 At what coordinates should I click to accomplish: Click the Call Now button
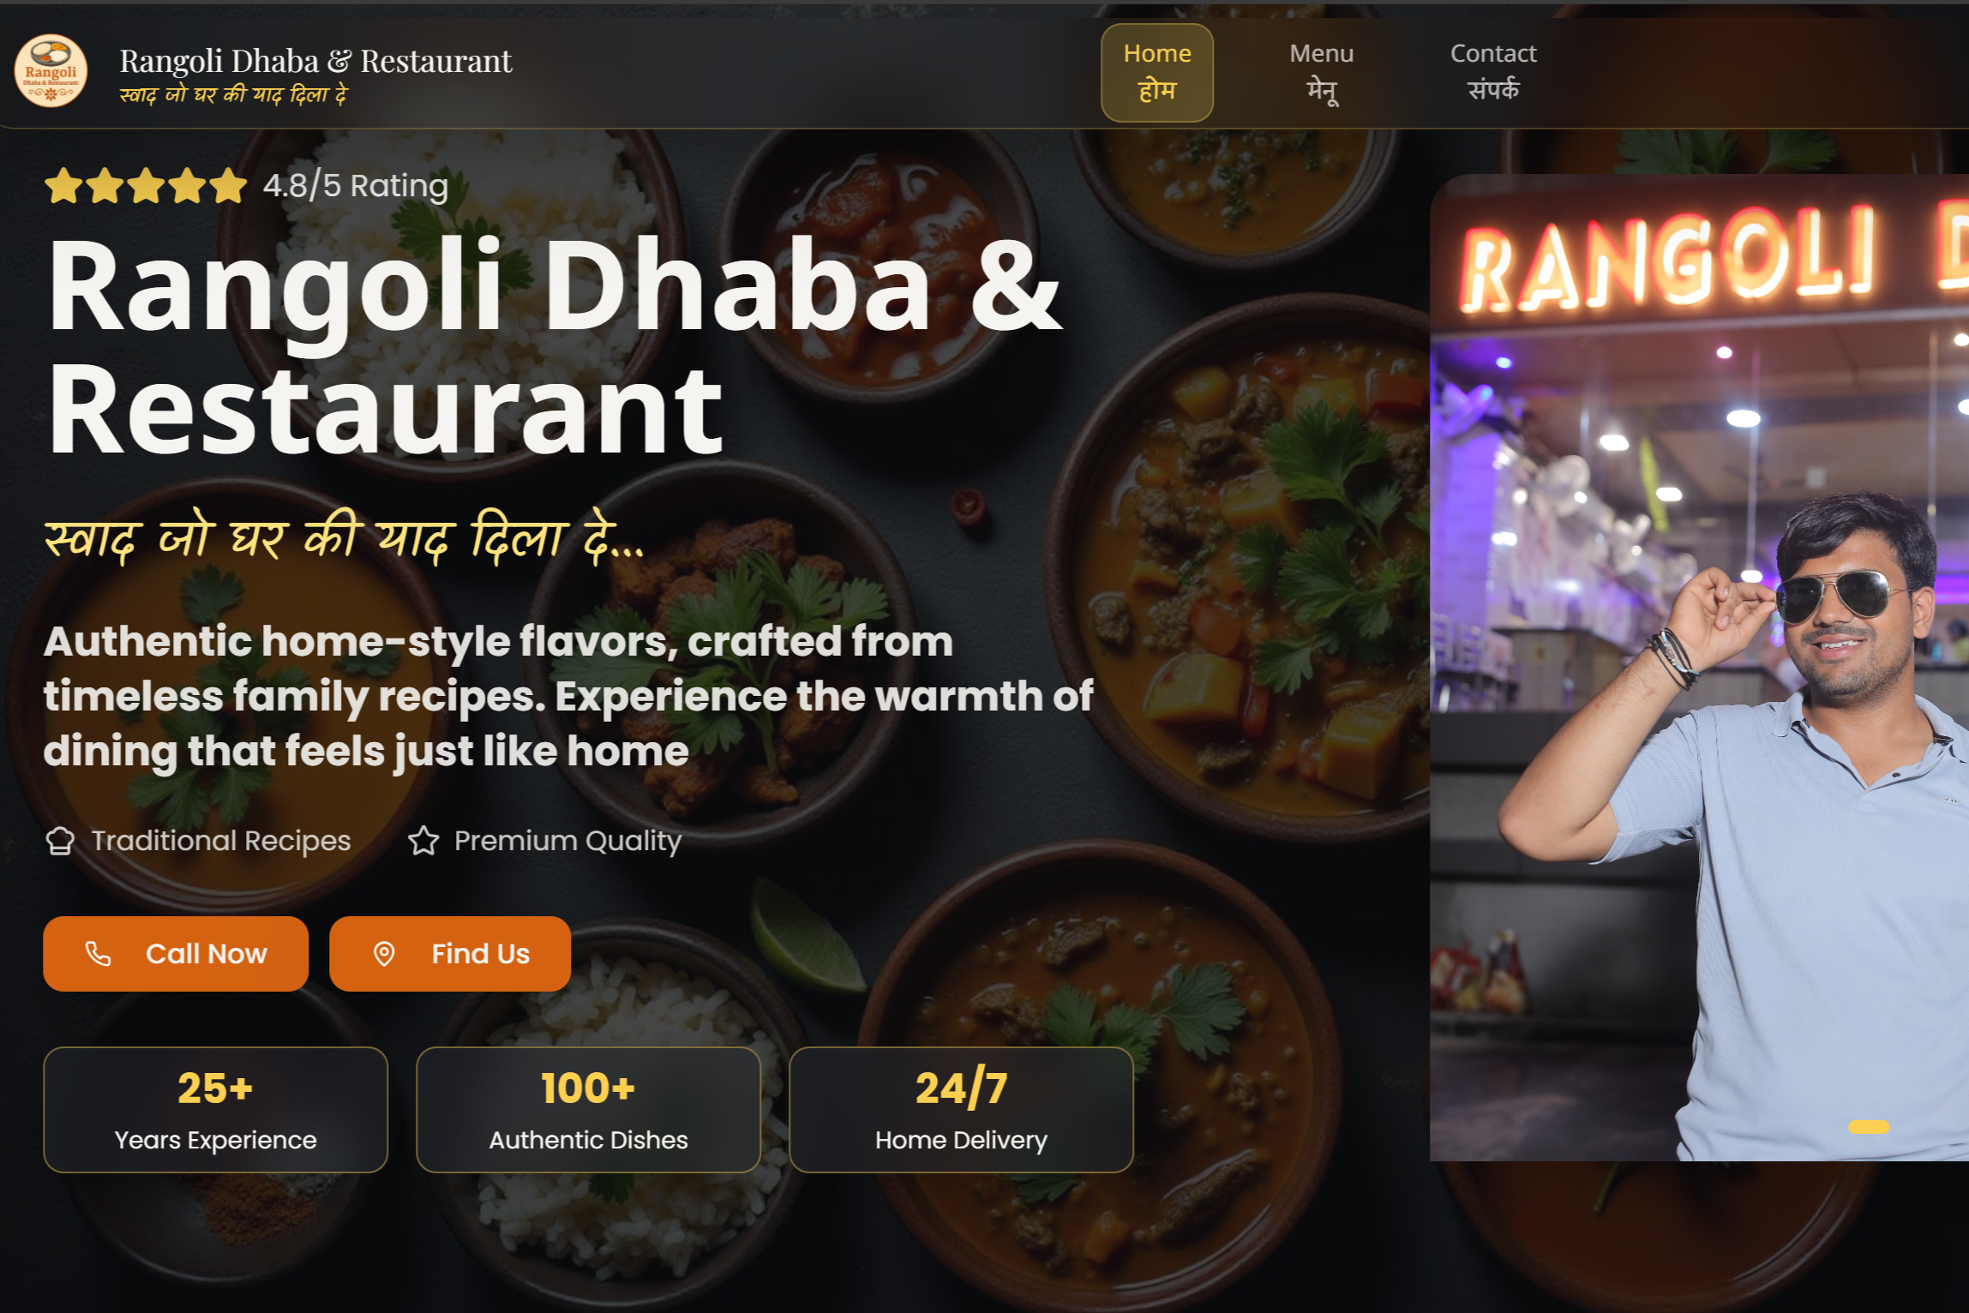(x=176, y=954)
